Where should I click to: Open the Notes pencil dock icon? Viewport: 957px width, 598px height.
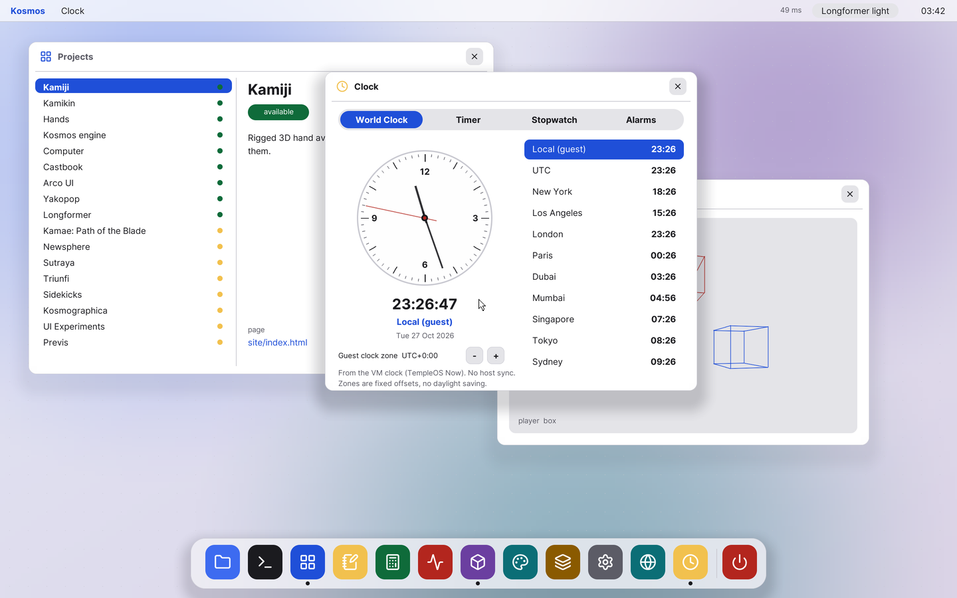(x=350, y=562)
